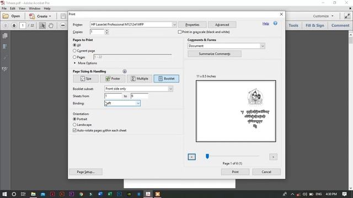
Task: Click the Cortana search circle icon
Action: [14, 194]
